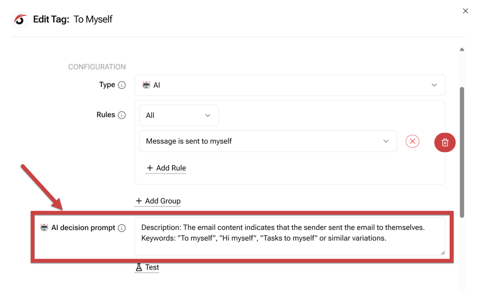
Task: Expand the All rule-match dropdown
Action: pyautogui.click(x=179, y=116)
